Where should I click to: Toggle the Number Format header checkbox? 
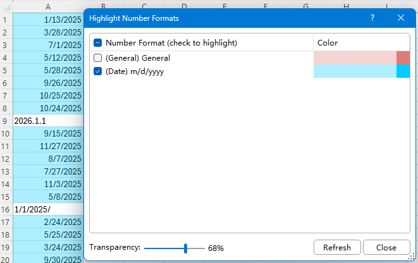tap(98, 43)
